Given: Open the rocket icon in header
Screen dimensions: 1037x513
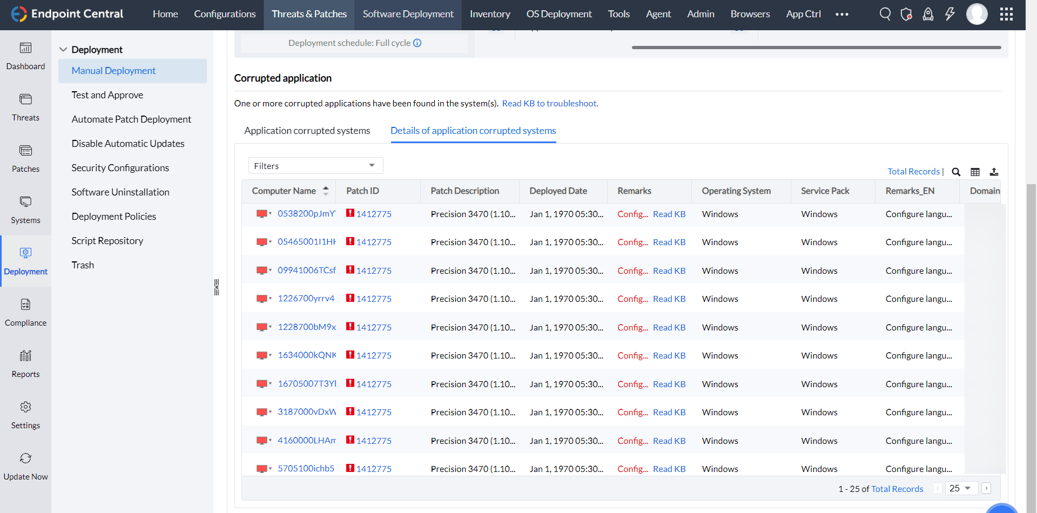Looking at the screenshot, I should point(928,14).
